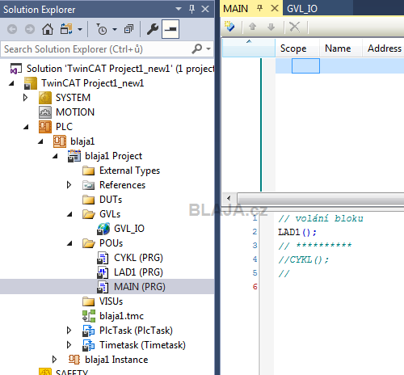The image size is (404, 375).
Task: Toggle auto-hide pin of Solution Explorer
Action: [x=191, y=9]
